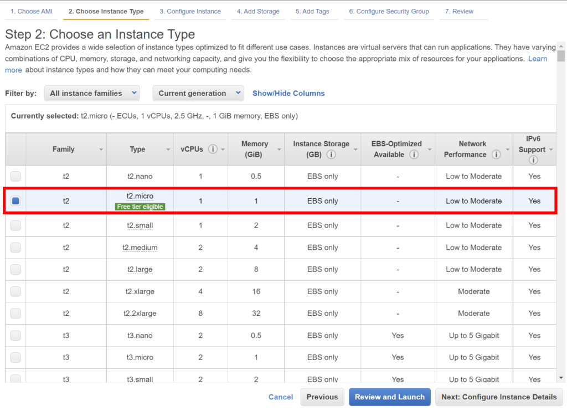Open Type column sort arrow

click(168, 150)
